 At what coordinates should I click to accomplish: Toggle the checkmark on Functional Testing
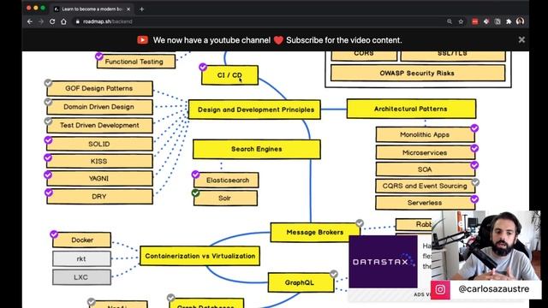click(99, 56)
